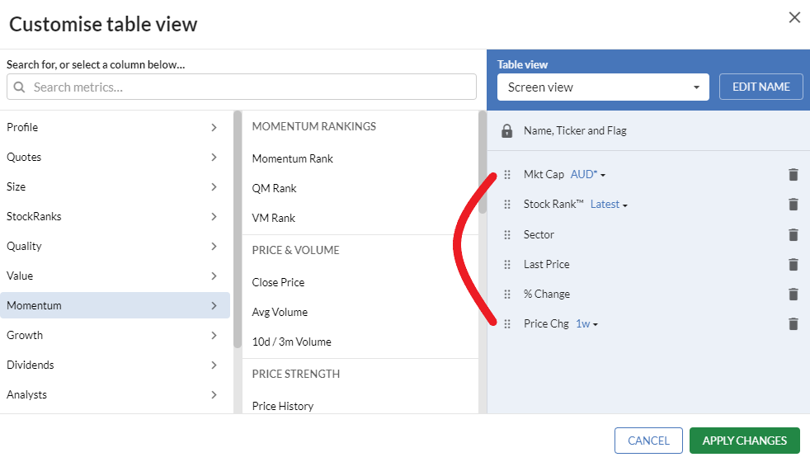Click the drag handle beside Sector
Viewport: 810px width, 462px height.
507,234
